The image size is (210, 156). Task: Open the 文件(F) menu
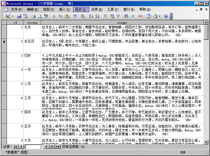pyautogui.click(x=17, y=9)
